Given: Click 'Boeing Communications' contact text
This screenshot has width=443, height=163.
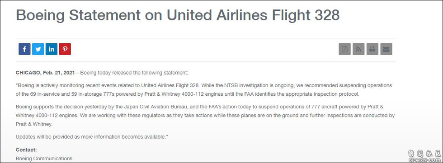Looking at the screenshot, I should tap(44, 158).
